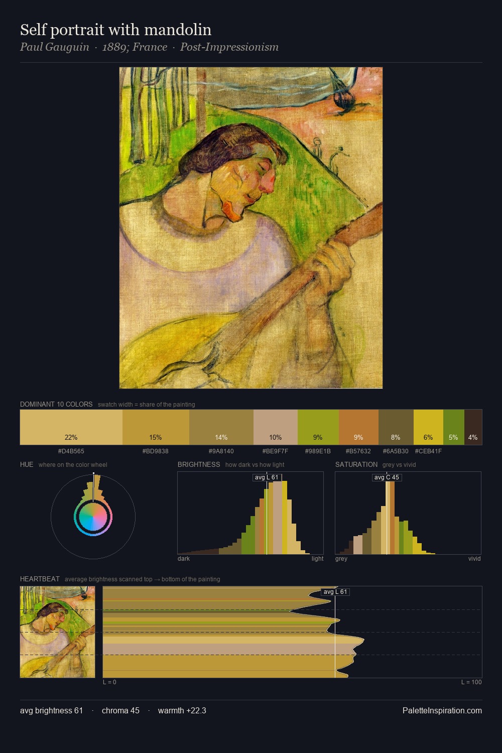
Task: Select the yellow 6% swatch #CEB41F
Action: click(x=428, y=427)
